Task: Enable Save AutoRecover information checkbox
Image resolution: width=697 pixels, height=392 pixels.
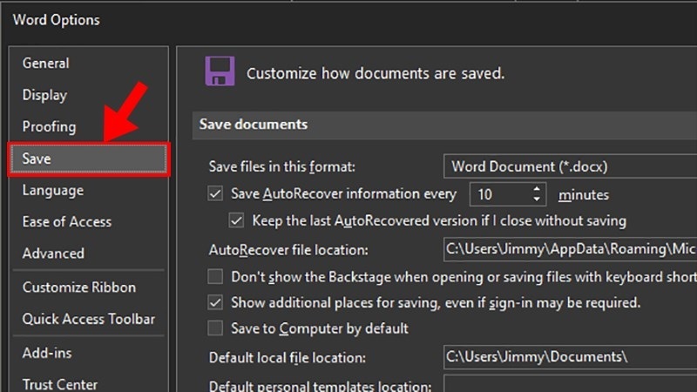Action: pyautogui.click(x=215, y=194)
